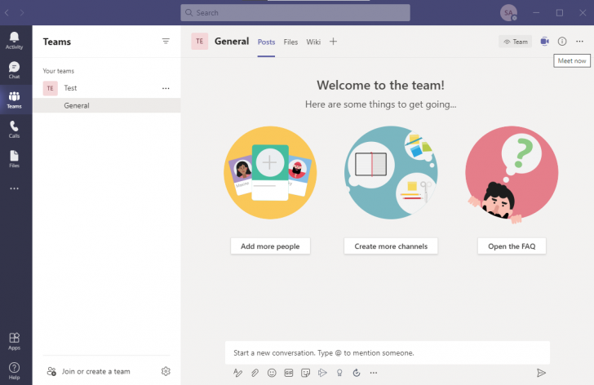Screen dimensions: 594x385
Task: Open the Calls section
Action: tap(14, 130)
